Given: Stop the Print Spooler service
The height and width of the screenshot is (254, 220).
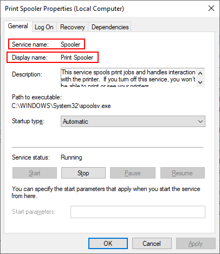Looking at the screenshot, I should pos(83,173).
